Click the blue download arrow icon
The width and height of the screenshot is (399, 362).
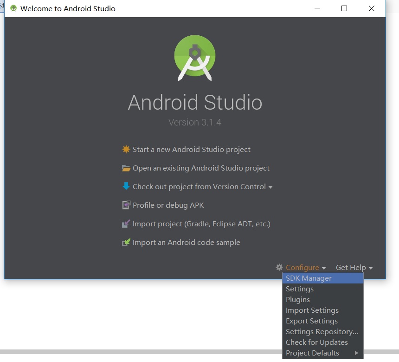click(126, 186)
